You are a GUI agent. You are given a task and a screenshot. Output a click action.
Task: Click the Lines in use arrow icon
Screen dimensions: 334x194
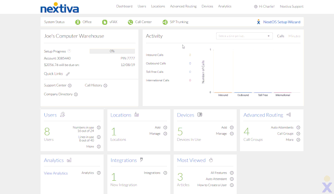(99, 137)
